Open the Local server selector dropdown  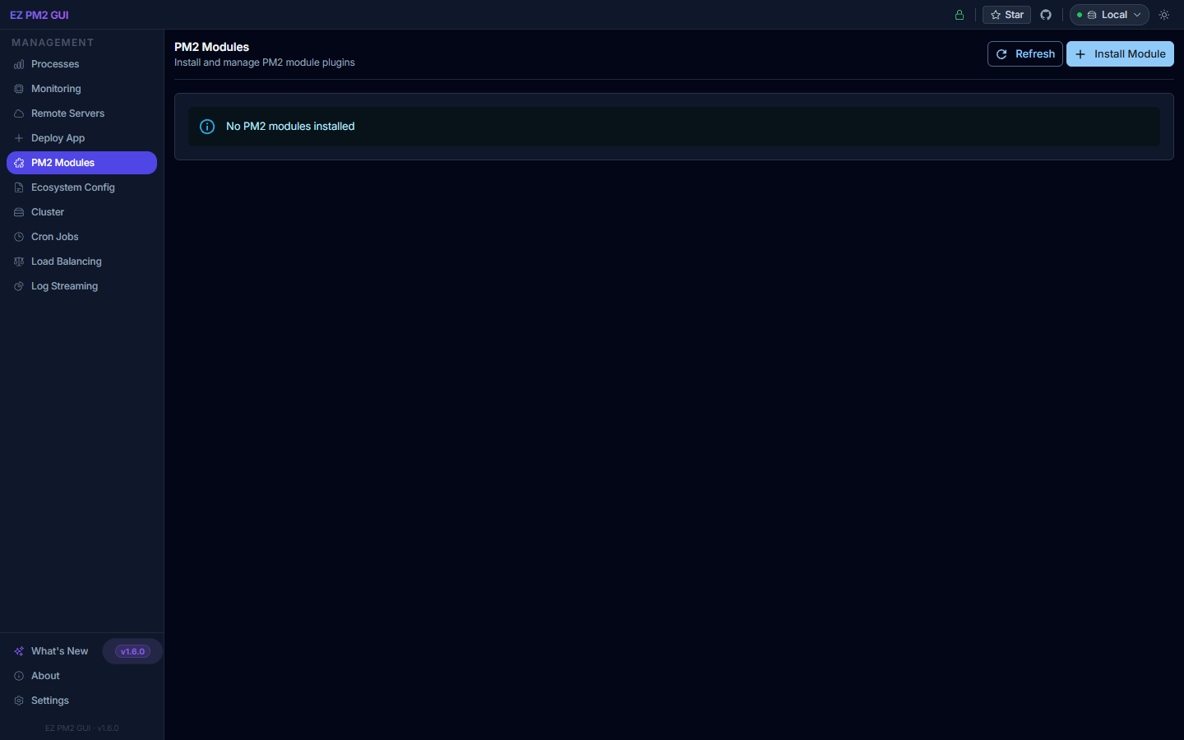[x=1108, y=14]
